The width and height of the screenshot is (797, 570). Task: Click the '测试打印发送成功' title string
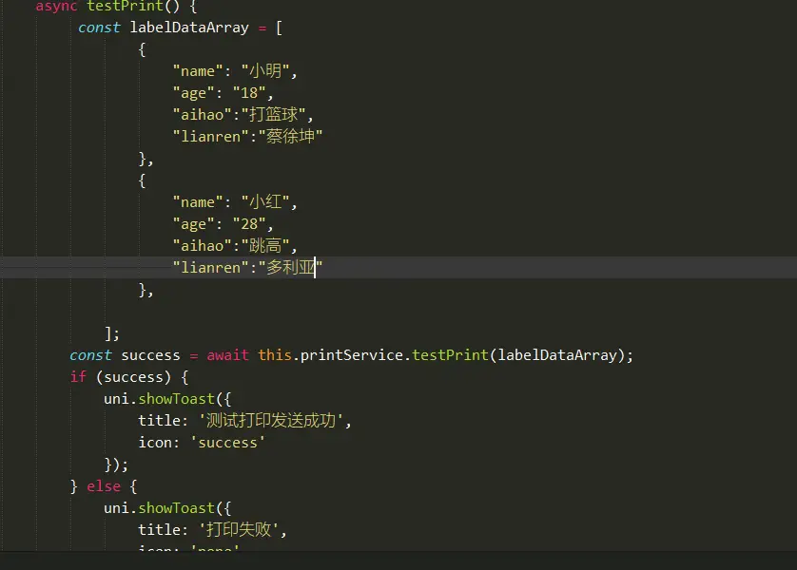274,421
